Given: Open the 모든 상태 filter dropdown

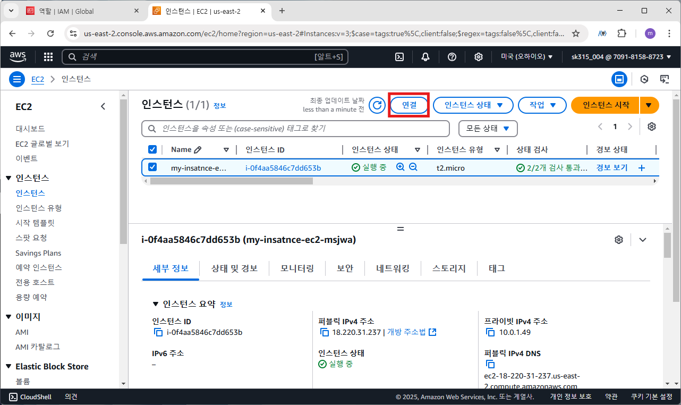Looking at the screenshot, I should pyautogui.click(x=488, y=128).
